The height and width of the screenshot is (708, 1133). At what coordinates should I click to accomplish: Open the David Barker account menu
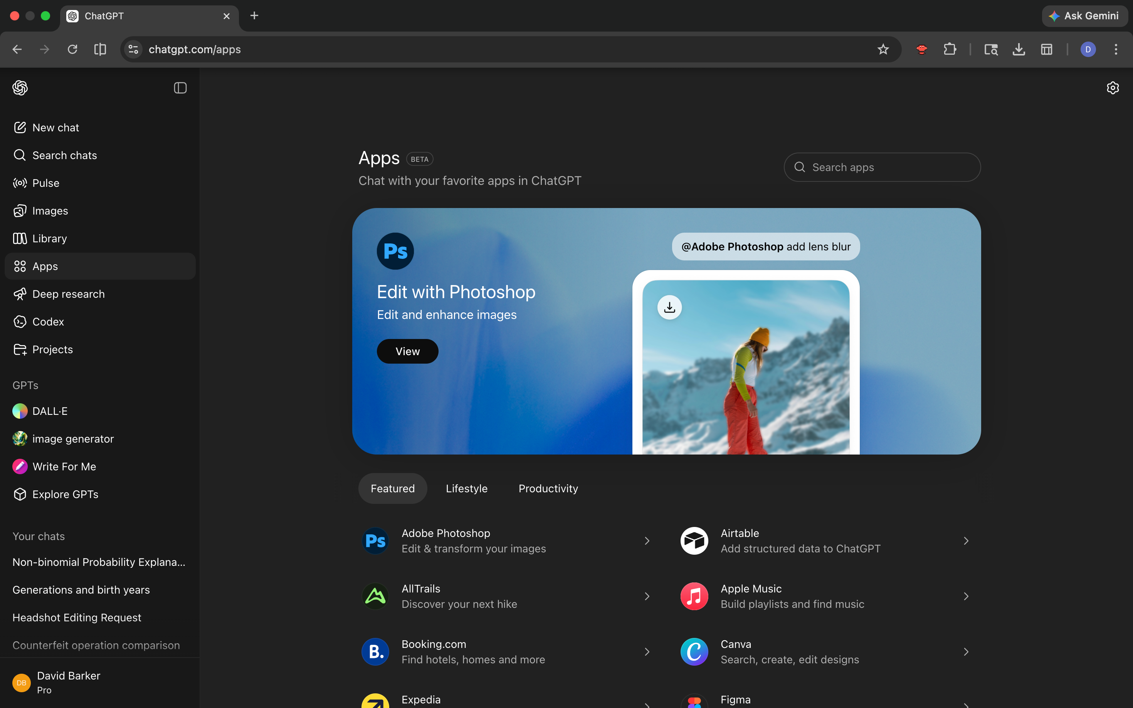point(100,683)
